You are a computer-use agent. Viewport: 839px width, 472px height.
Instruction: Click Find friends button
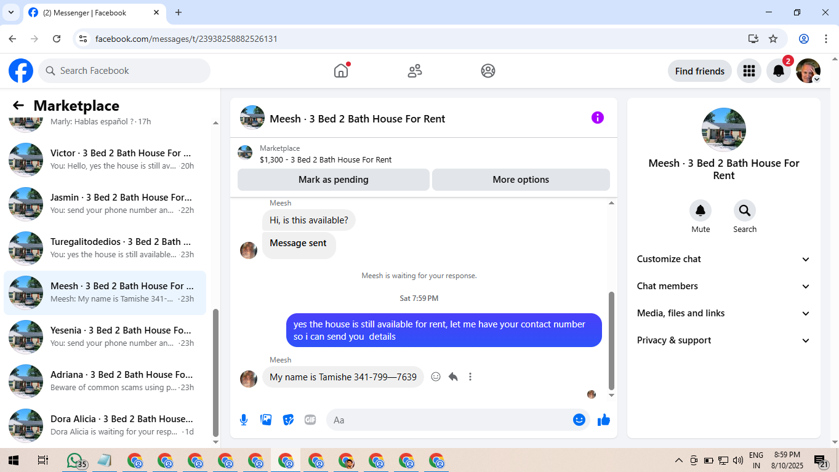tap(700, 71)
